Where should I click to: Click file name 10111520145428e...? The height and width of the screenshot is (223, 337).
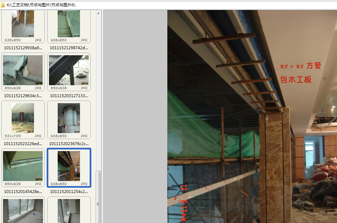(23, 191)
